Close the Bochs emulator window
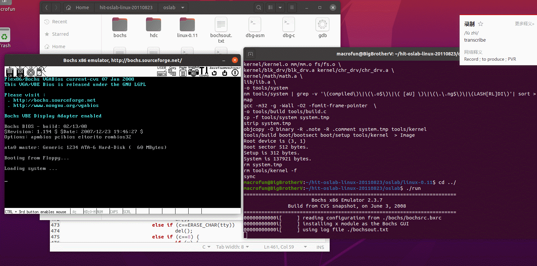 235,60
